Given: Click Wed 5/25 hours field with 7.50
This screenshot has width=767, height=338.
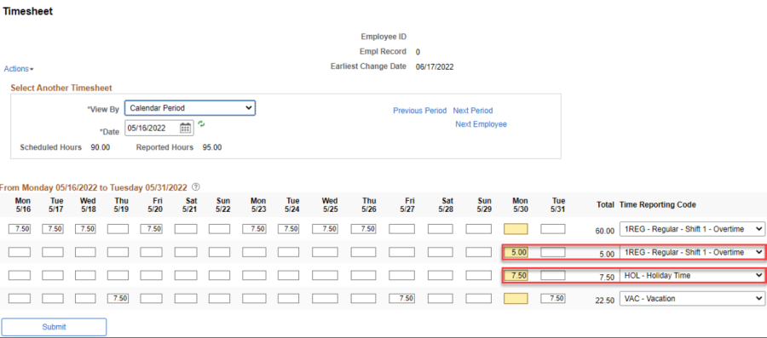Looking at the screenshot, I should pyautogui.click(x=326, y=229).
